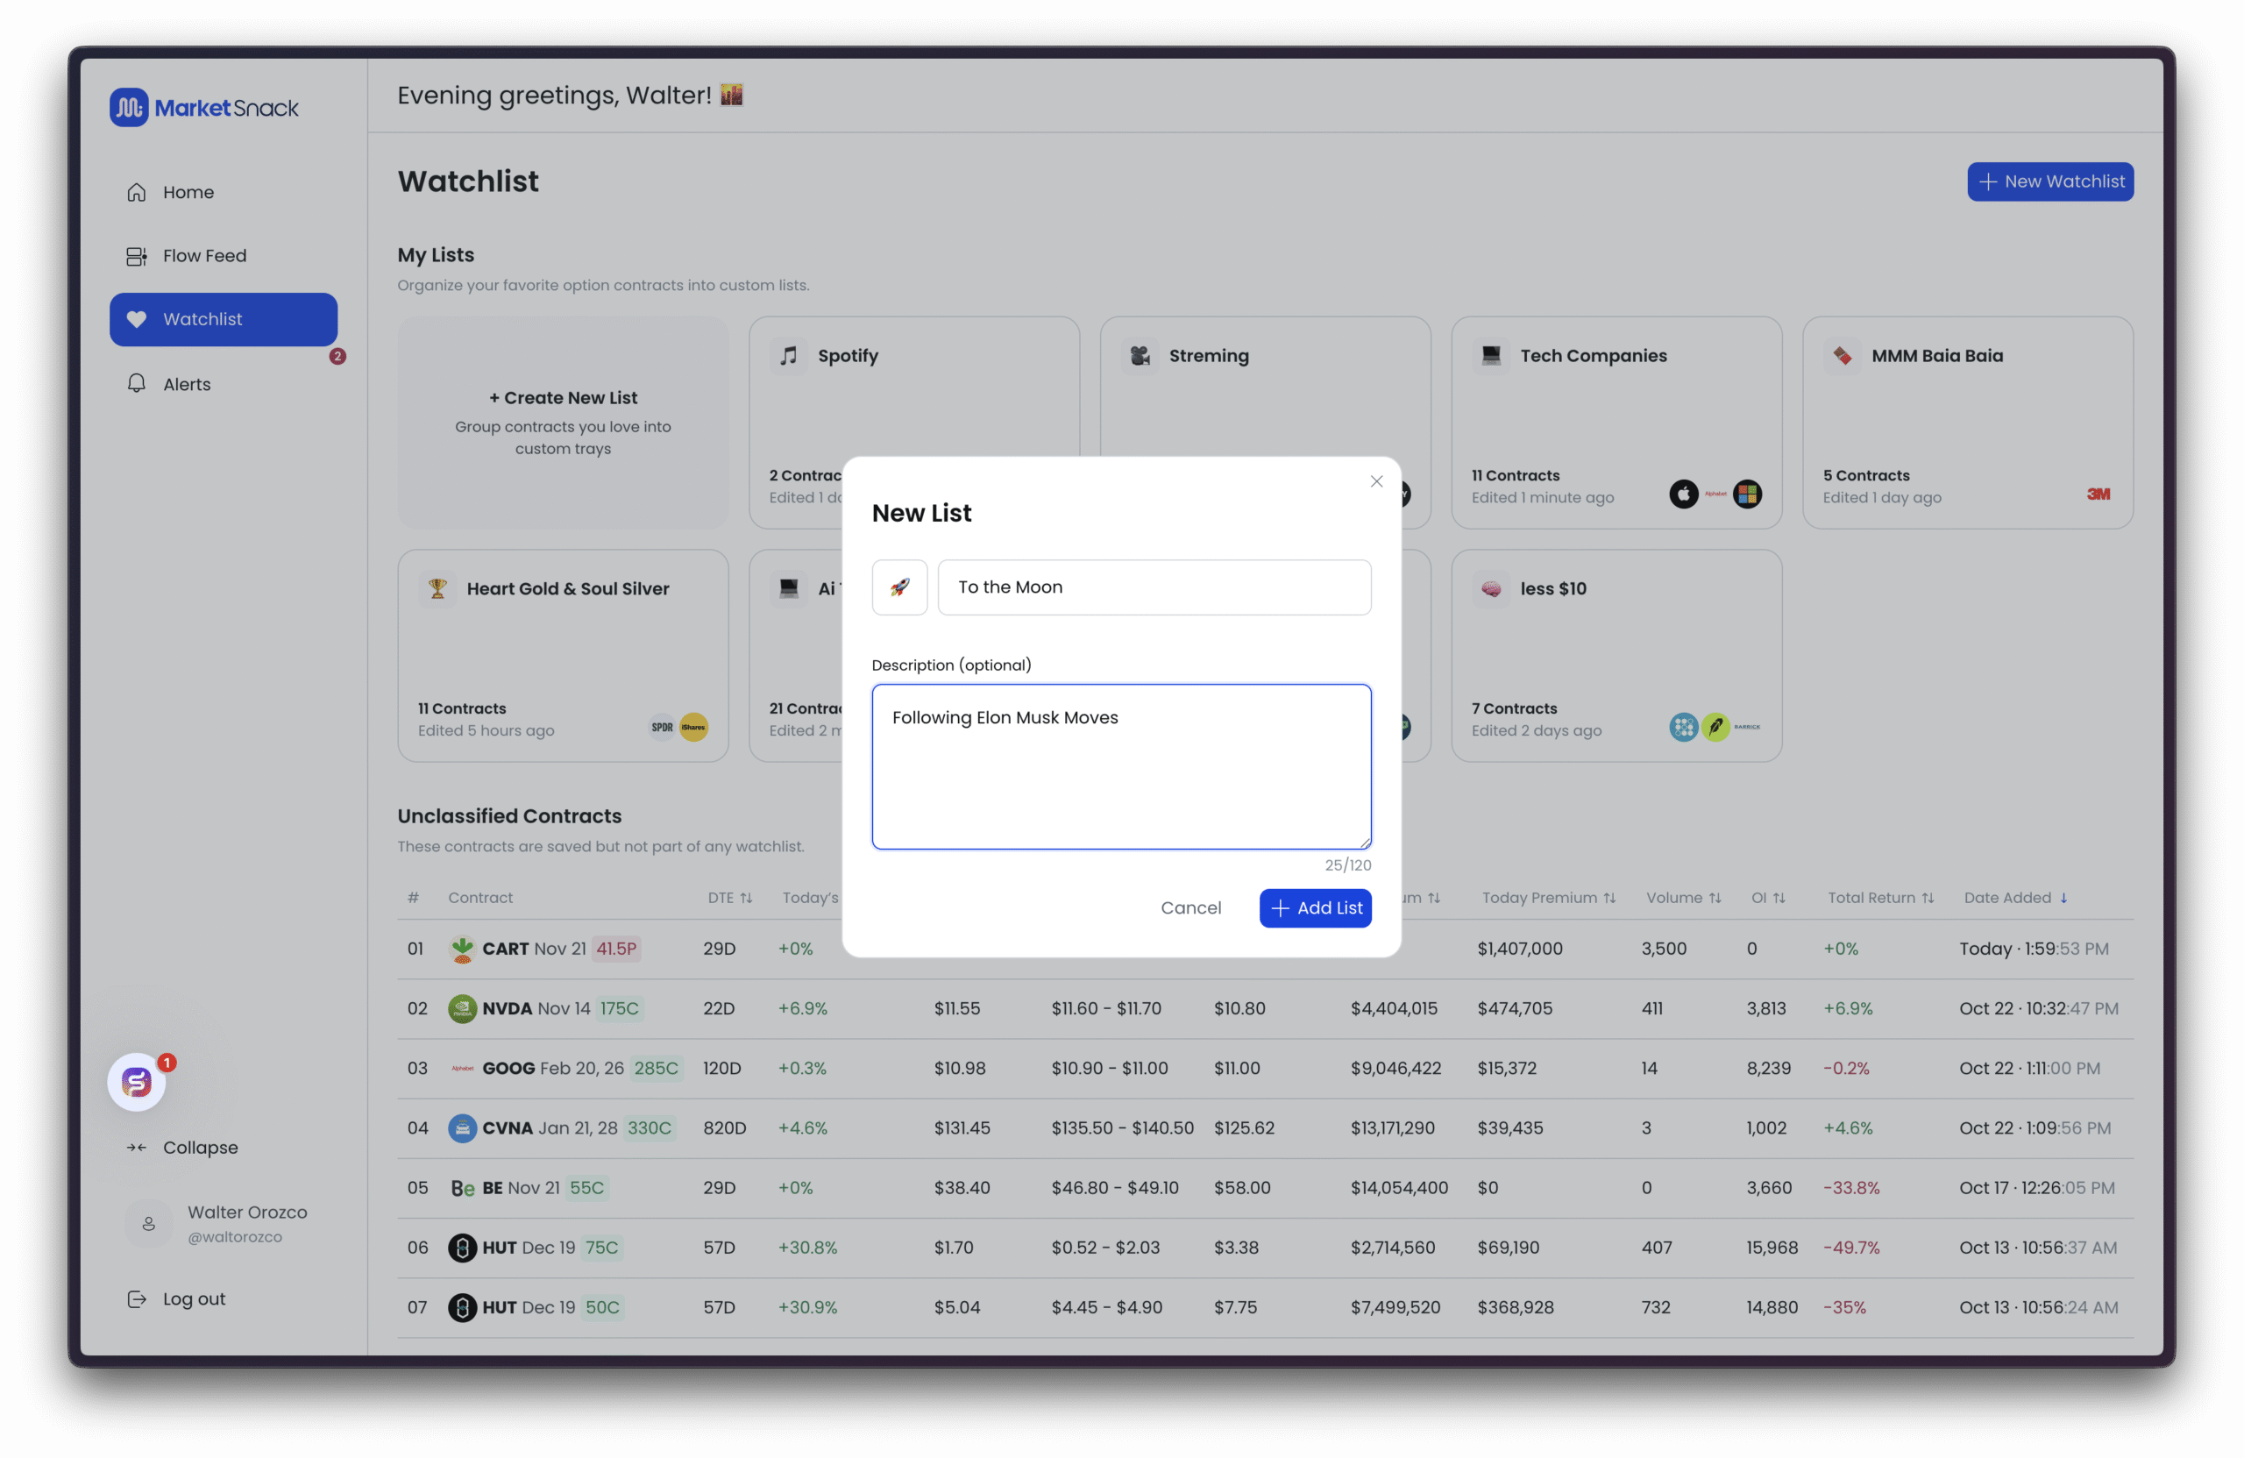This screenshot has width=2244, height=1458.
Task: Sort by Date Added column
Action: point(2014,898)
